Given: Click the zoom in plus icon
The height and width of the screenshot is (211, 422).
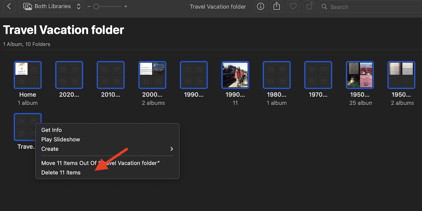Looking at the screenshot, I should pyautogui.click(x=126, y=7).
